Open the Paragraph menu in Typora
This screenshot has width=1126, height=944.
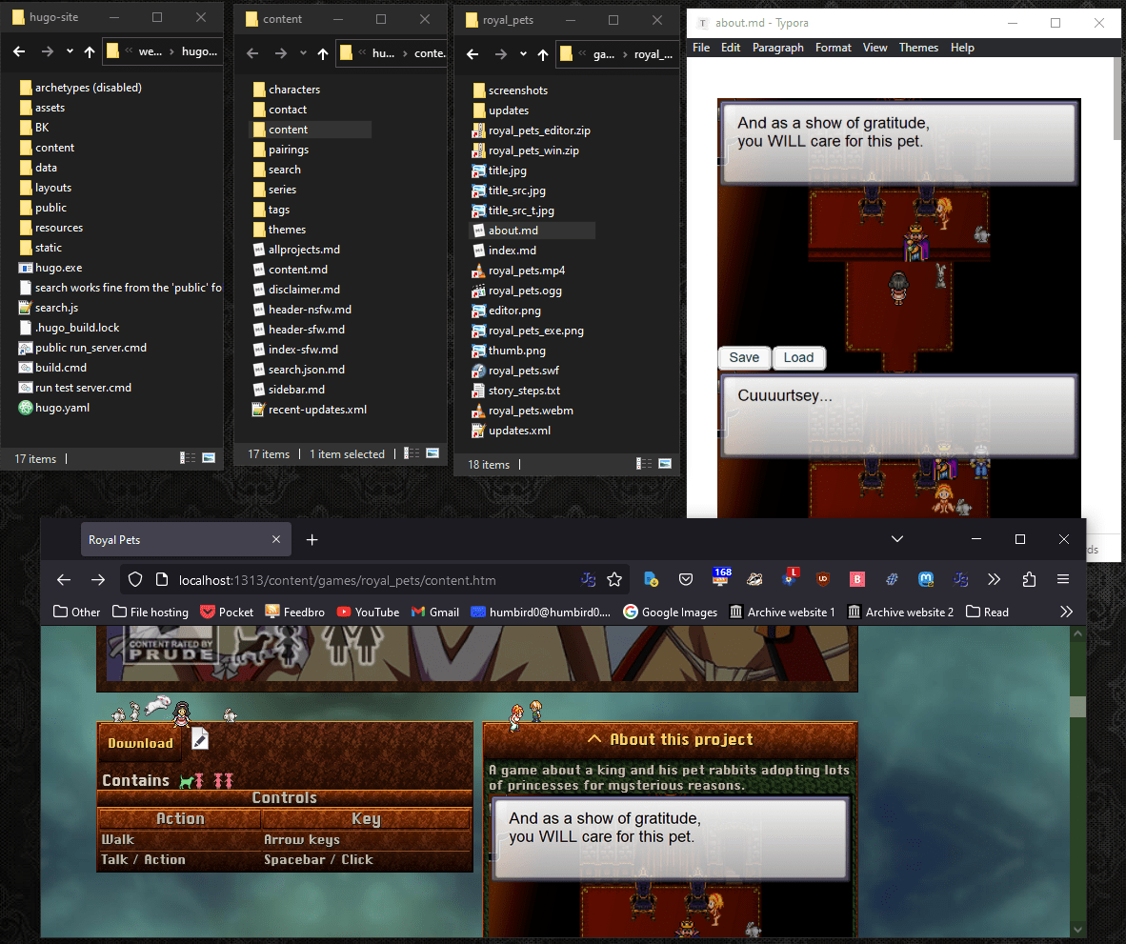[x=777, y=48]
